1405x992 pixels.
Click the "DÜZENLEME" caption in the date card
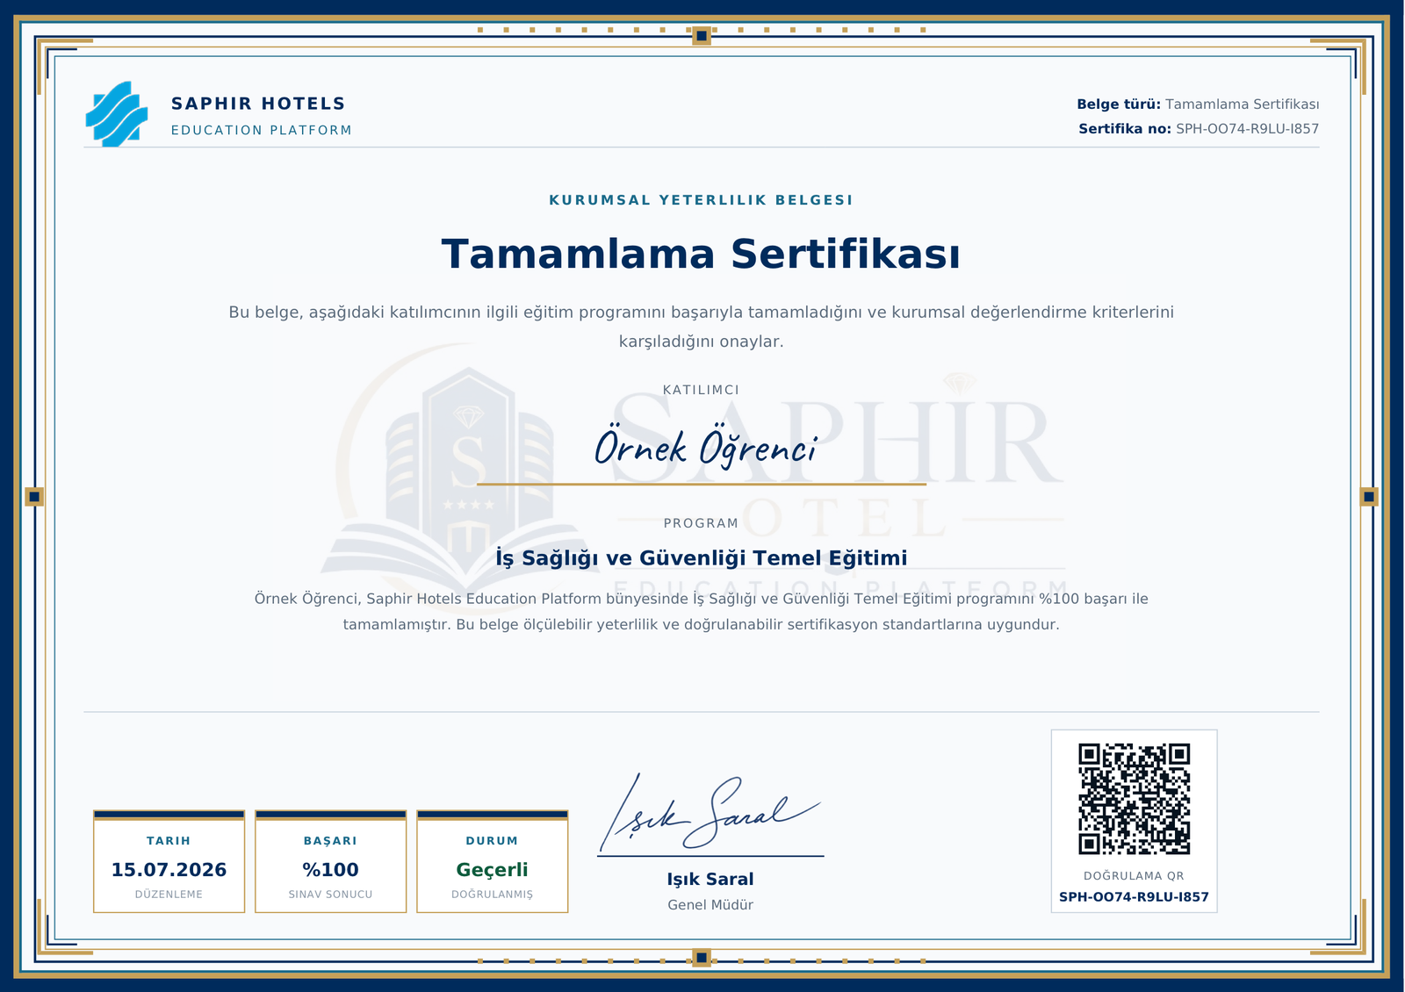(169, 895)
